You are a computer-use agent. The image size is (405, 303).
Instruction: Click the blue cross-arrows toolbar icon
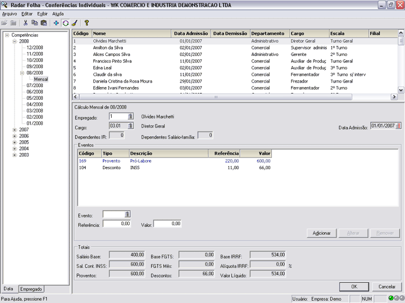(56, 23)
